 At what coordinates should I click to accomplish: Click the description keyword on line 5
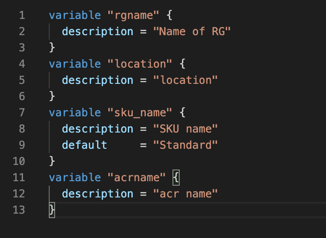point(98,80)
